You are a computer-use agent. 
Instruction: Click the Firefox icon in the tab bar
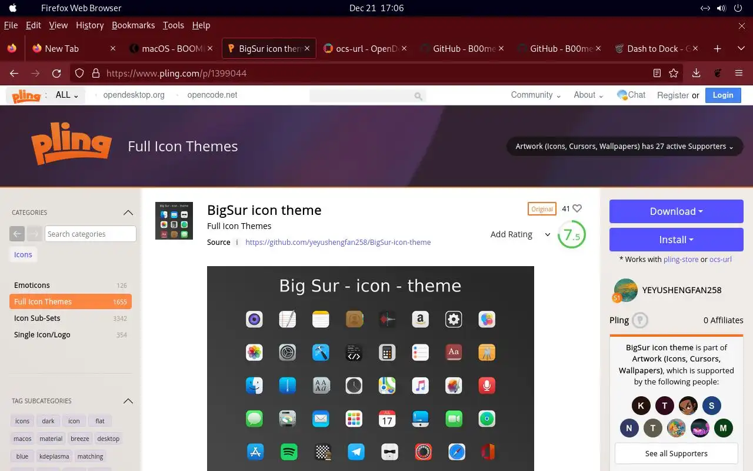pyautogui.click(x=12, y=49)
